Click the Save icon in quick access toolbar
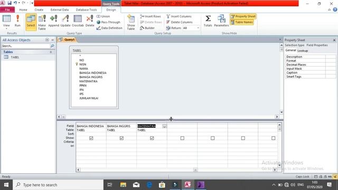Viewport: 338px width, 190px height. point(10,3)
